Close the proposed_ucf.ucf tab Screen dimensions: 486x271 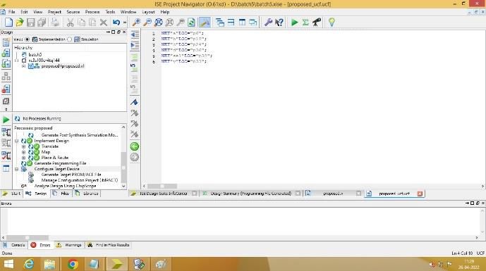pos(420,194)
